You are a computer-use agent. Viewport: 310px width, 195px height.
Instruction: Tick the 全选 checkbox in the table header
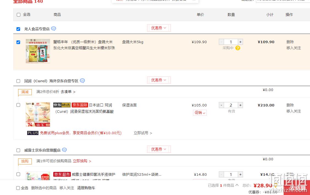tap(19, 15)
